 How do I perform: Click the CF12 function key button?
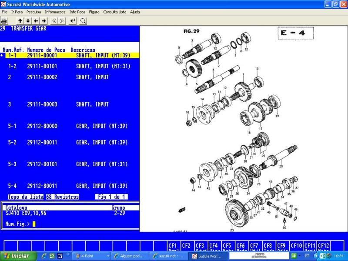[323, 246]
